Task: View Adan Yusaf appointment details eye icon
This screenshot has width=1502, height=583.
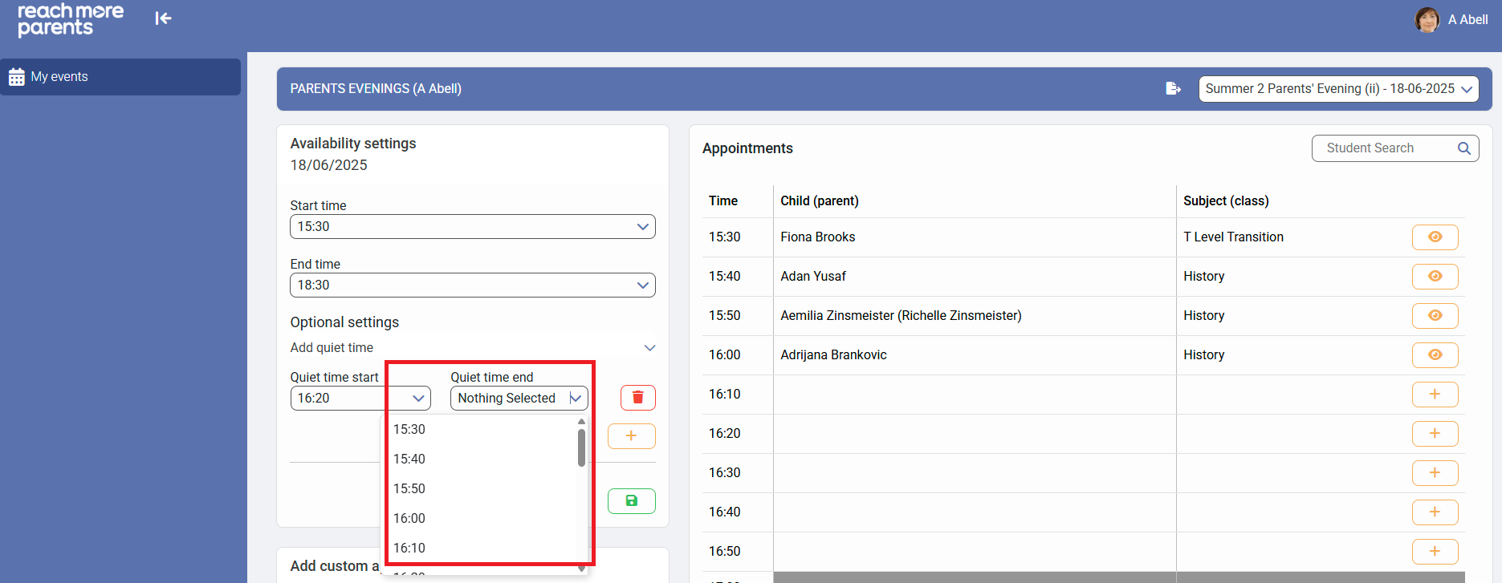Action: (1435, 277)
